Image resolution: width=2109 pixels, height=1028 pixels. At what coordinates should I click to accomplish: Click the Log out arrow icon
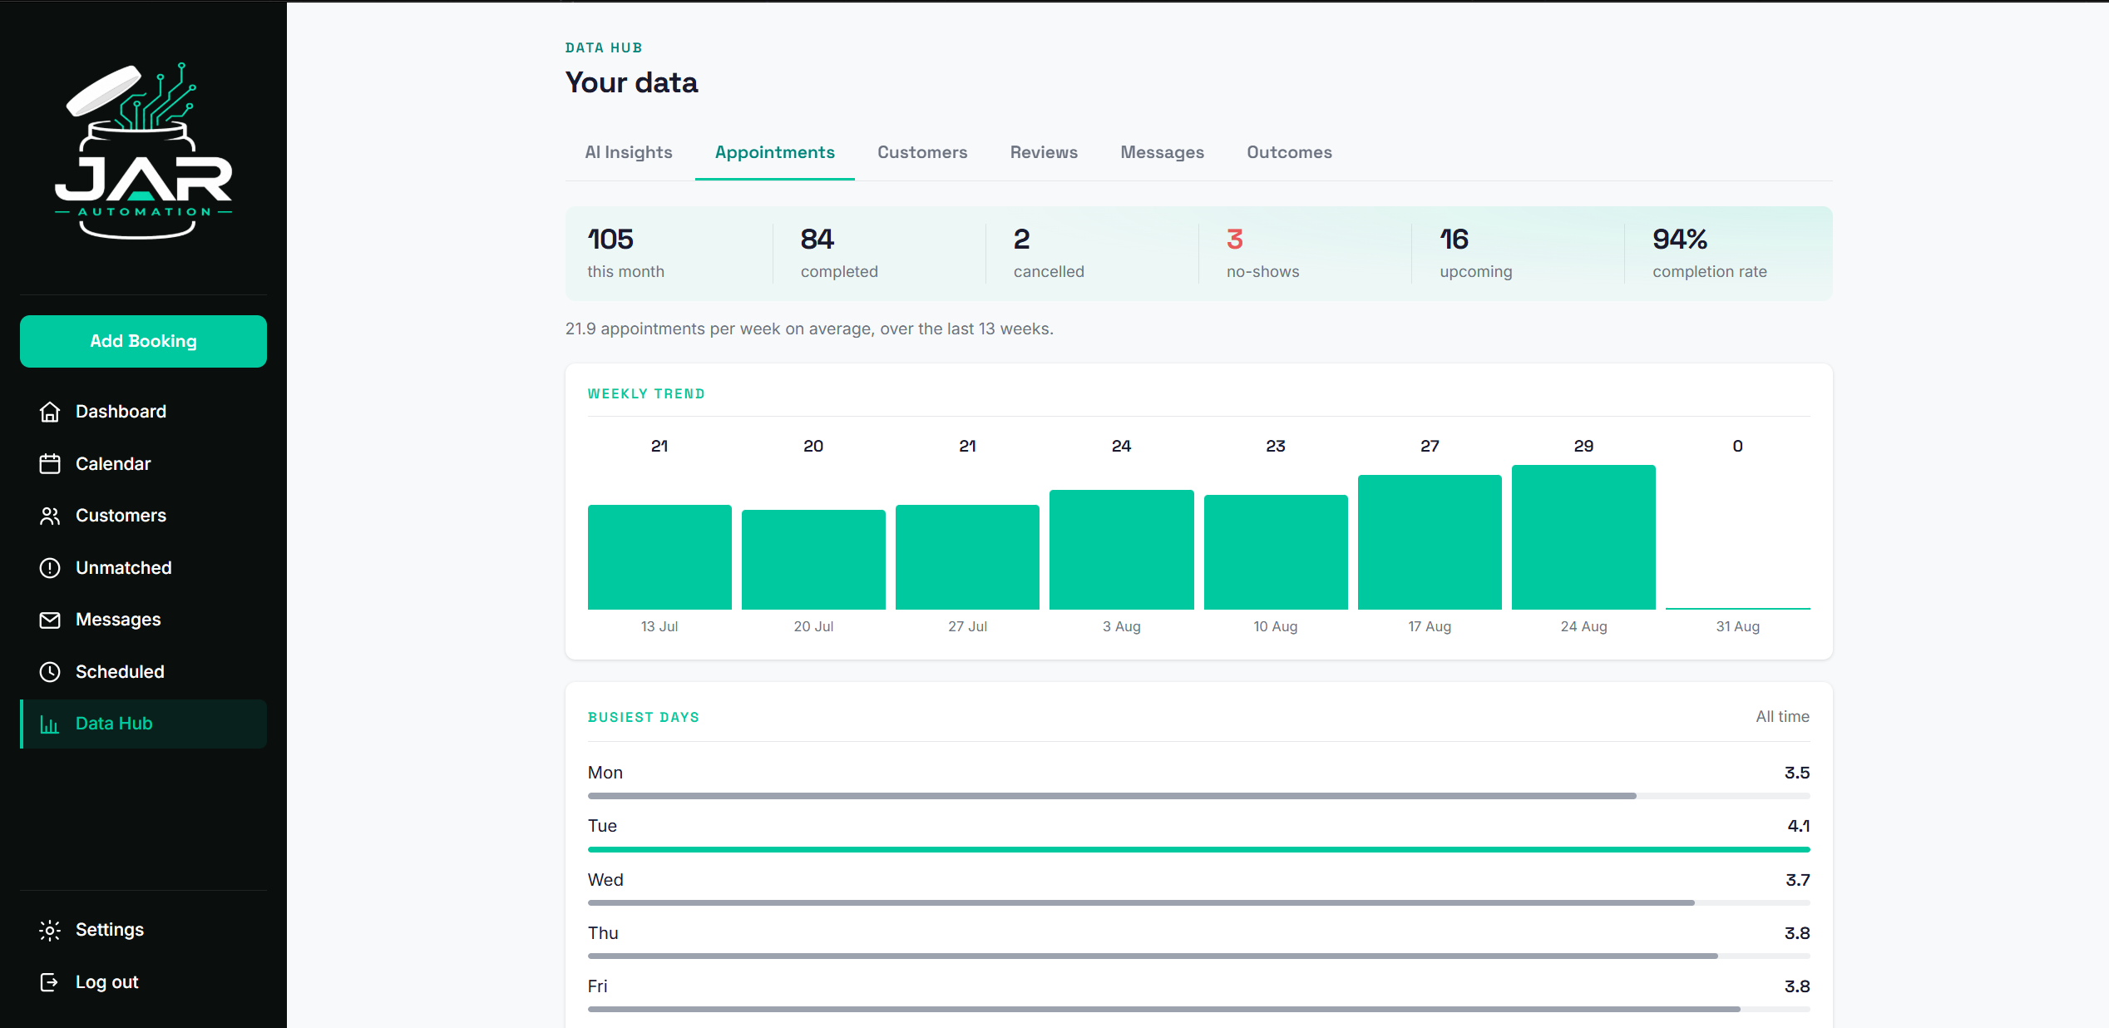50,982
